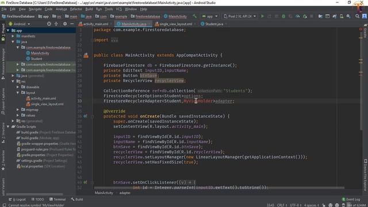Open the File menu
This screenshot has height=207, width=368.
tap(4, 9)
